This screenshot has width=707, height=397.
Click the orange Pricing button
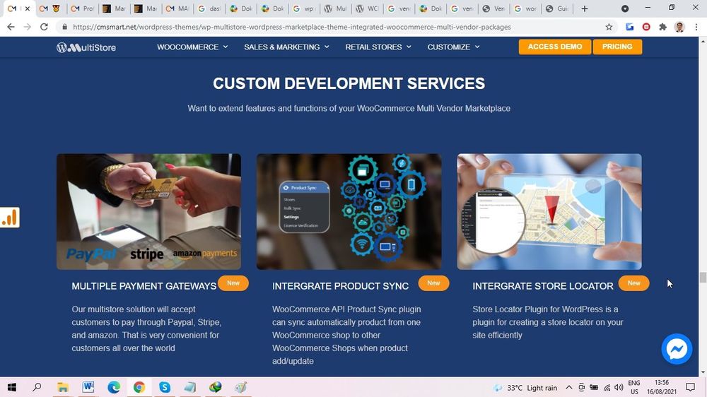[x=617, y=47]
